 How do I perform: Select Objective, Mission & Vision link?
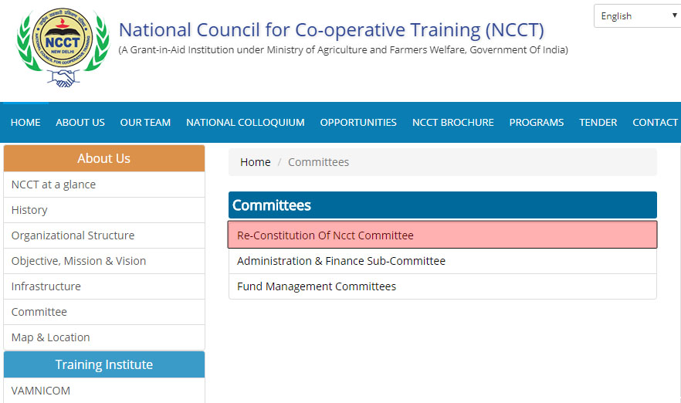(x=79, y=261)
